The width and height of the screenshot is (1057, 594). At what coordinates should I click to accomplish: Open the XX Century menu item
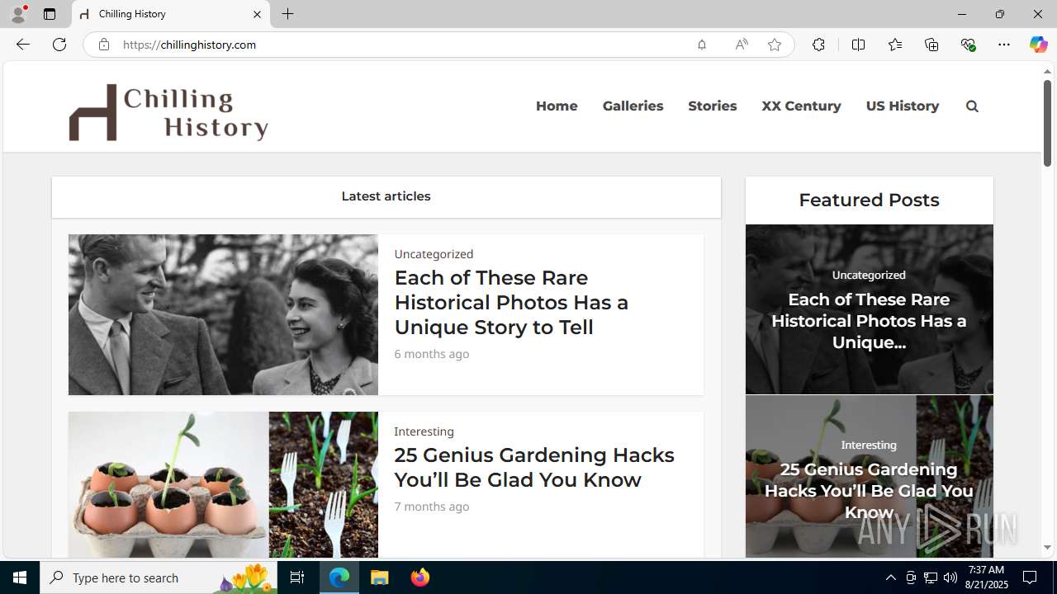coord(801,106)
